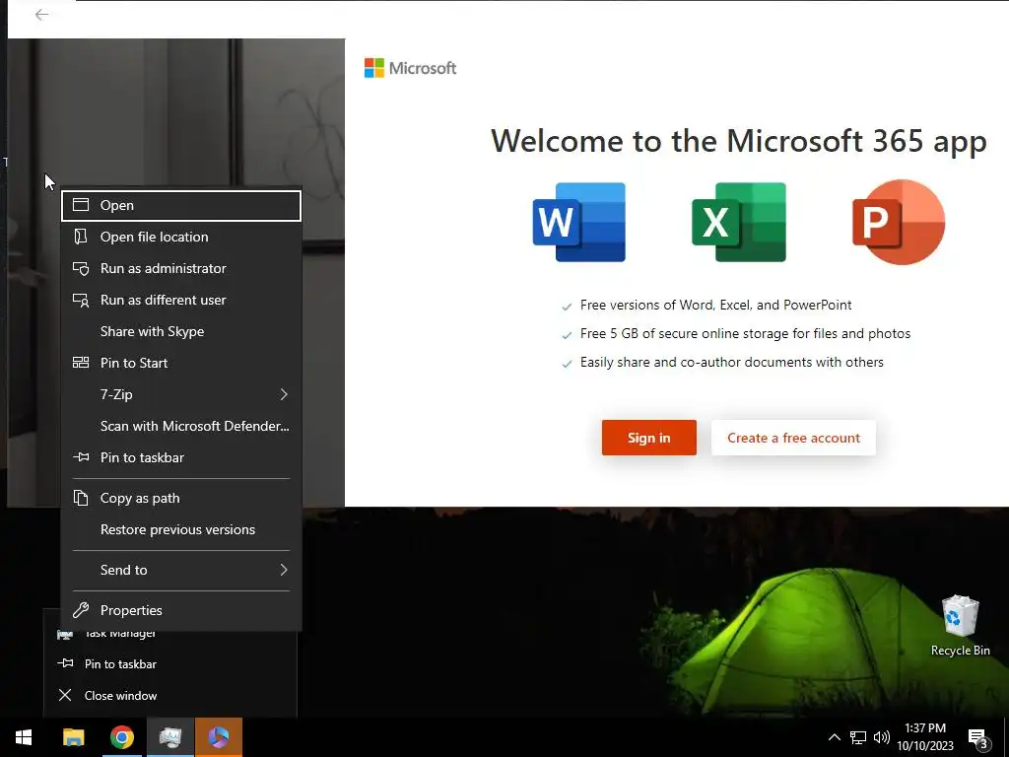This screenshot has height=757, width=1009.
Task: Click Pin to taskbar in the jump list
Action: coord(169,664)
